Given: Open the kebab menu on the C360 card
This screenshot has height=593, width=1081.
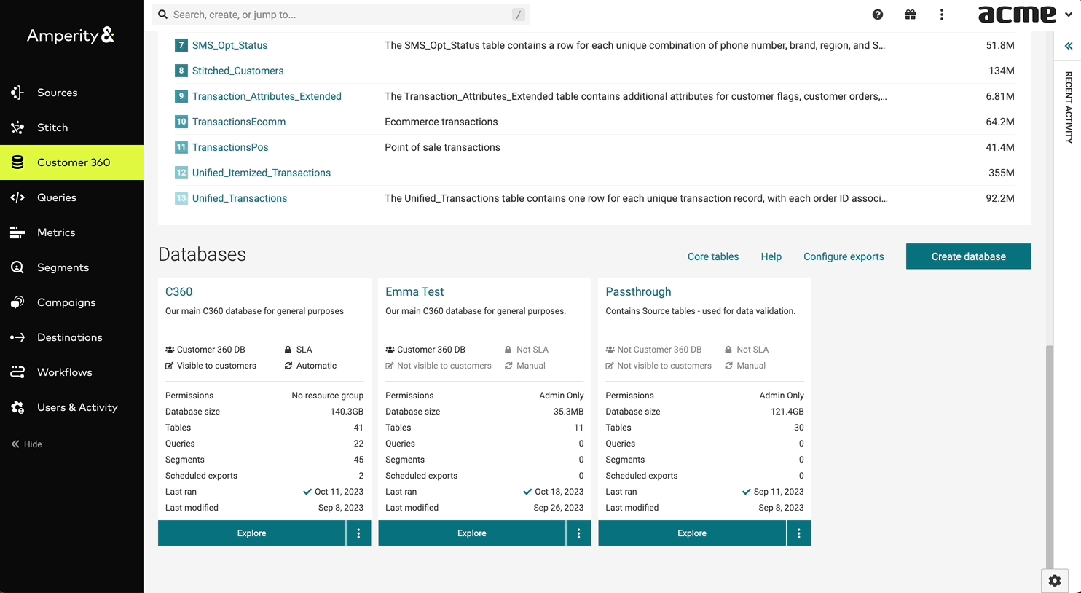Looking at the screenshot, I should (x=358, y=533).
